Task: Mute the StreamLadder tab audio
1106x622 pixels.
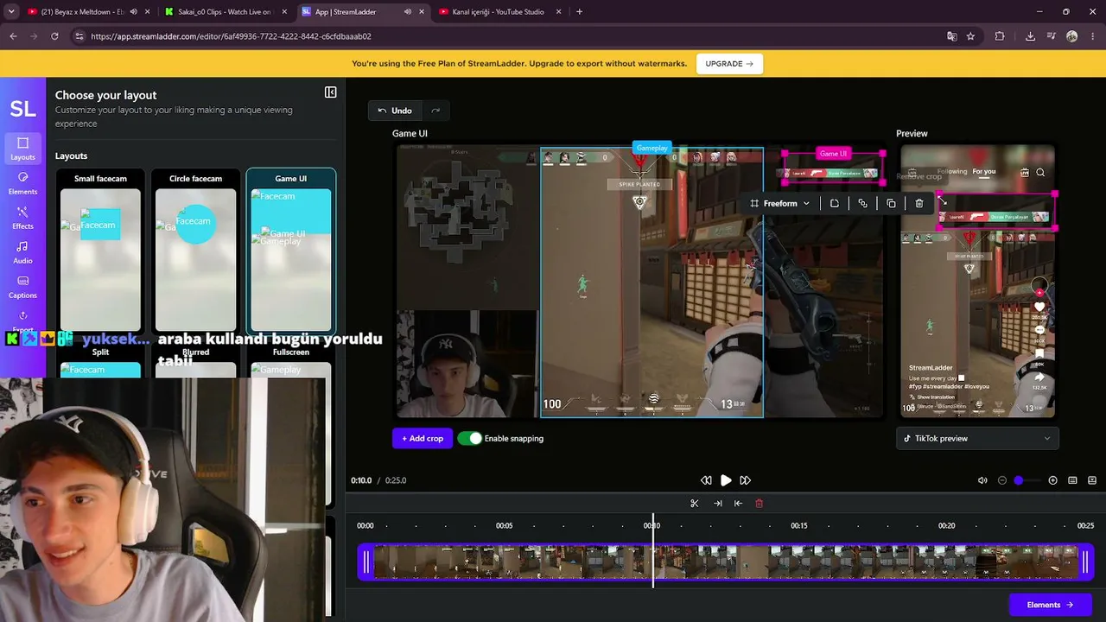Action: pyautogui.click(x=407, y=12)
